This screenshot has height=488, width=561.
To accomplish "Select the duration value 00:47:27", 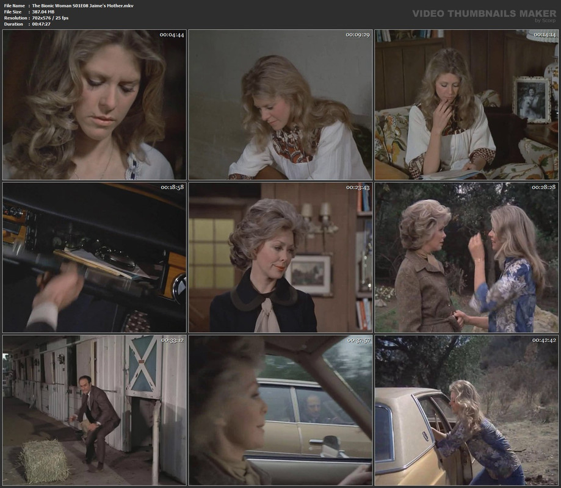I will tap(41, 24).
